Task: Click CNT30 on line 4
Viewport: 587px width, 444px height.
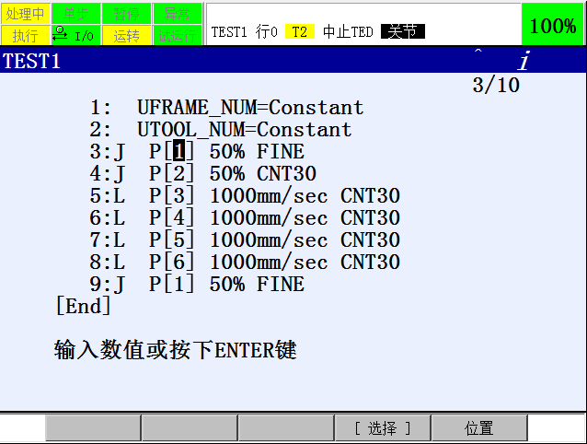Action: click(x=287, y=174)
